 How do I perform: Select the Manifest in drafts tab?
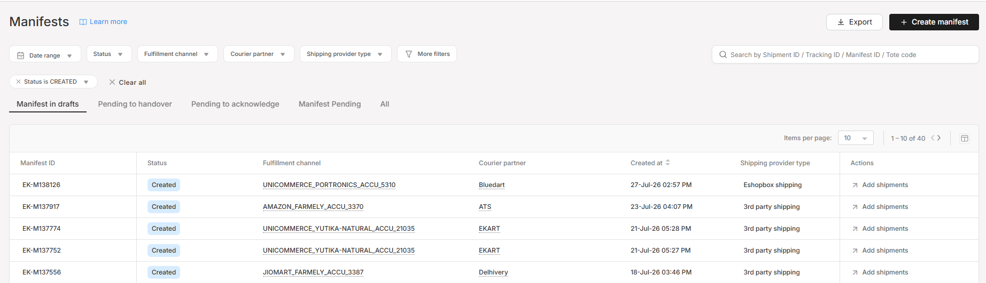[x=48, y=104]
